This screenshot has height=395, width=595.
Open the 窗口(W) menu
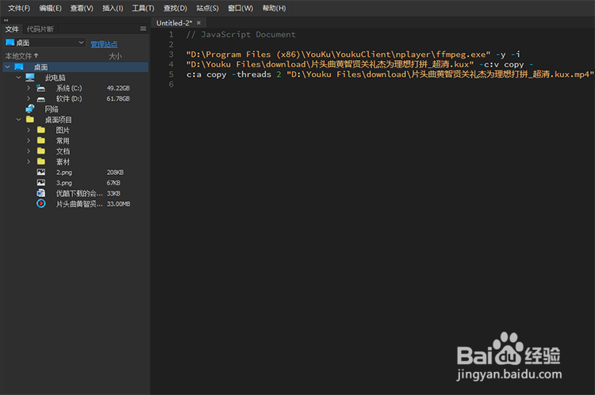pos(240,8)
